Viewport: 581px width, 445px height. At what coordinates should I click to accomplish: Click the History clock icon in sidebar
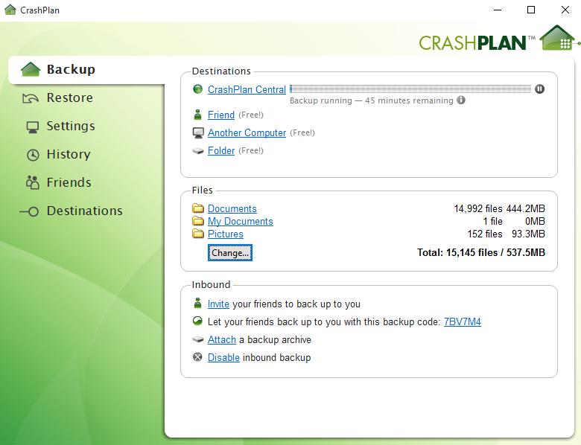coord(33,155)
